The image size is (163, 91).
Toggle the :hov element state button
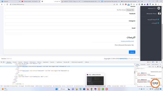(x=150, y=67)
